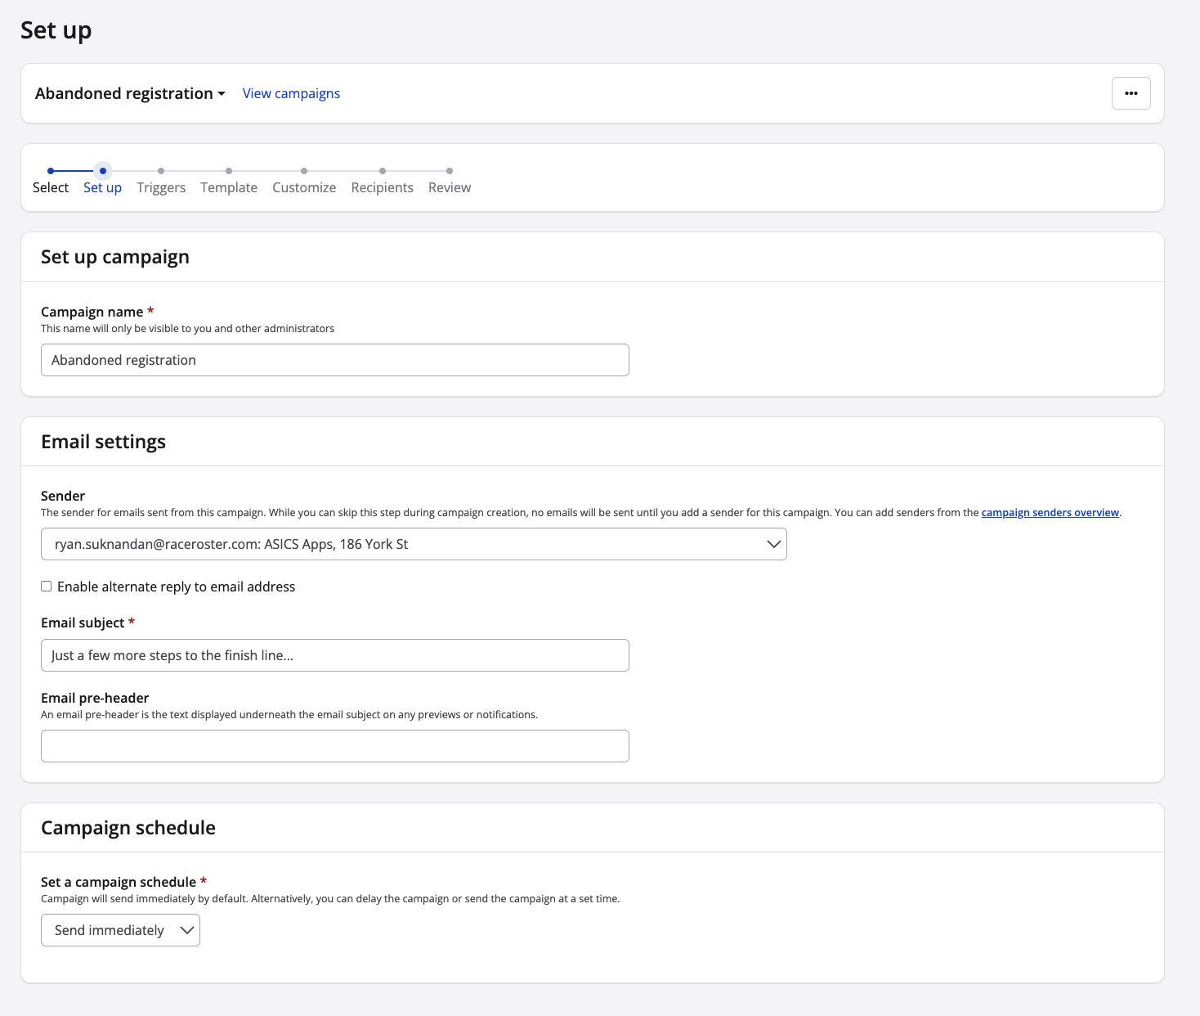
Task: Open the Sender email dropdown
Action: (x=414, y=544)
